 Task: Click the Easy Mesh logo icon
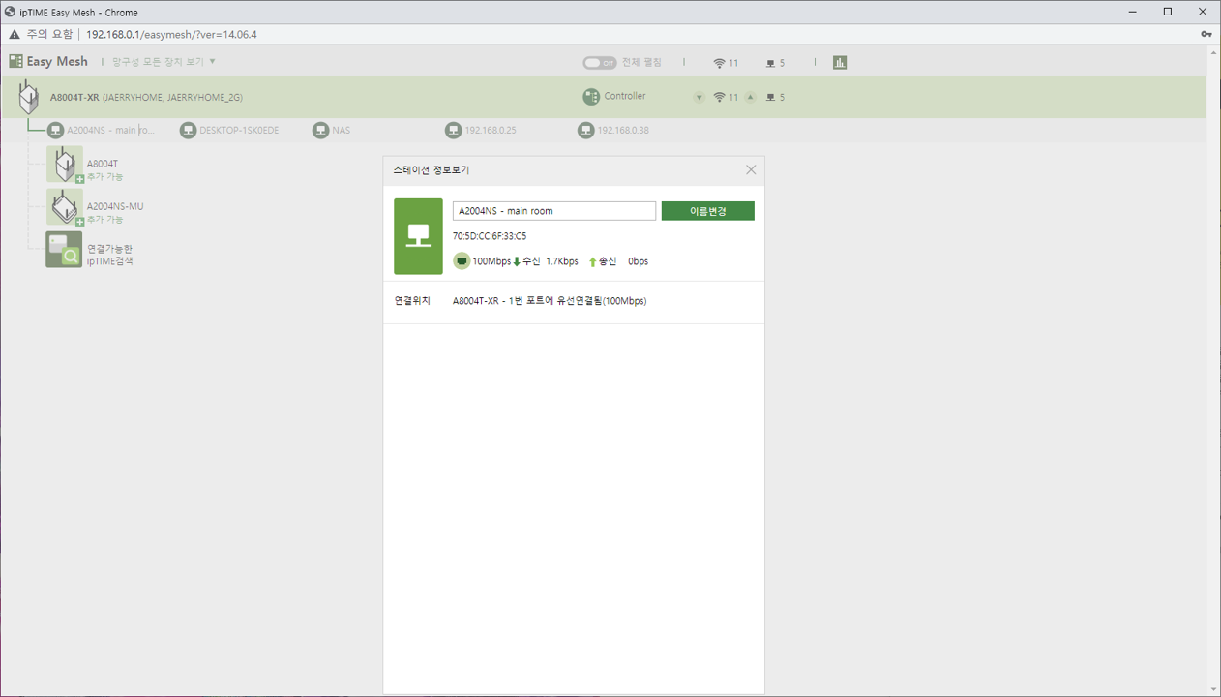(15, 61)
